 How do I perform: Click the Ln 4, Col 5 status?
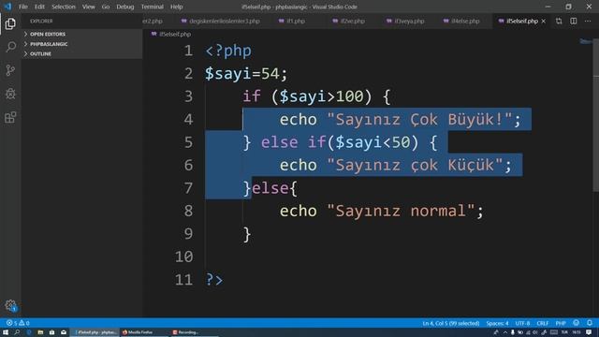pyautogui.click(x=451, y=323)
